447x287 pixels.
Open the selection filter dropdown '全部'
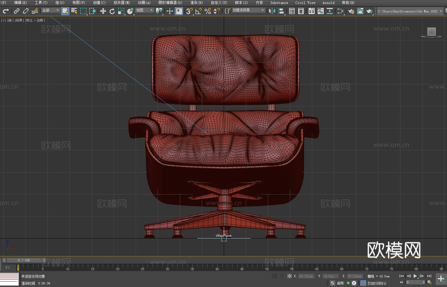[51, 10]
